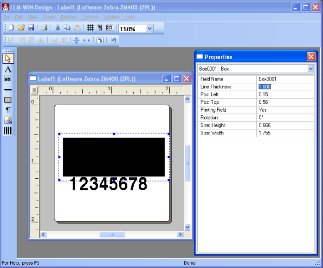
Task: Click the Align Bottom toolbar icon
Action: tap(41, 40)
